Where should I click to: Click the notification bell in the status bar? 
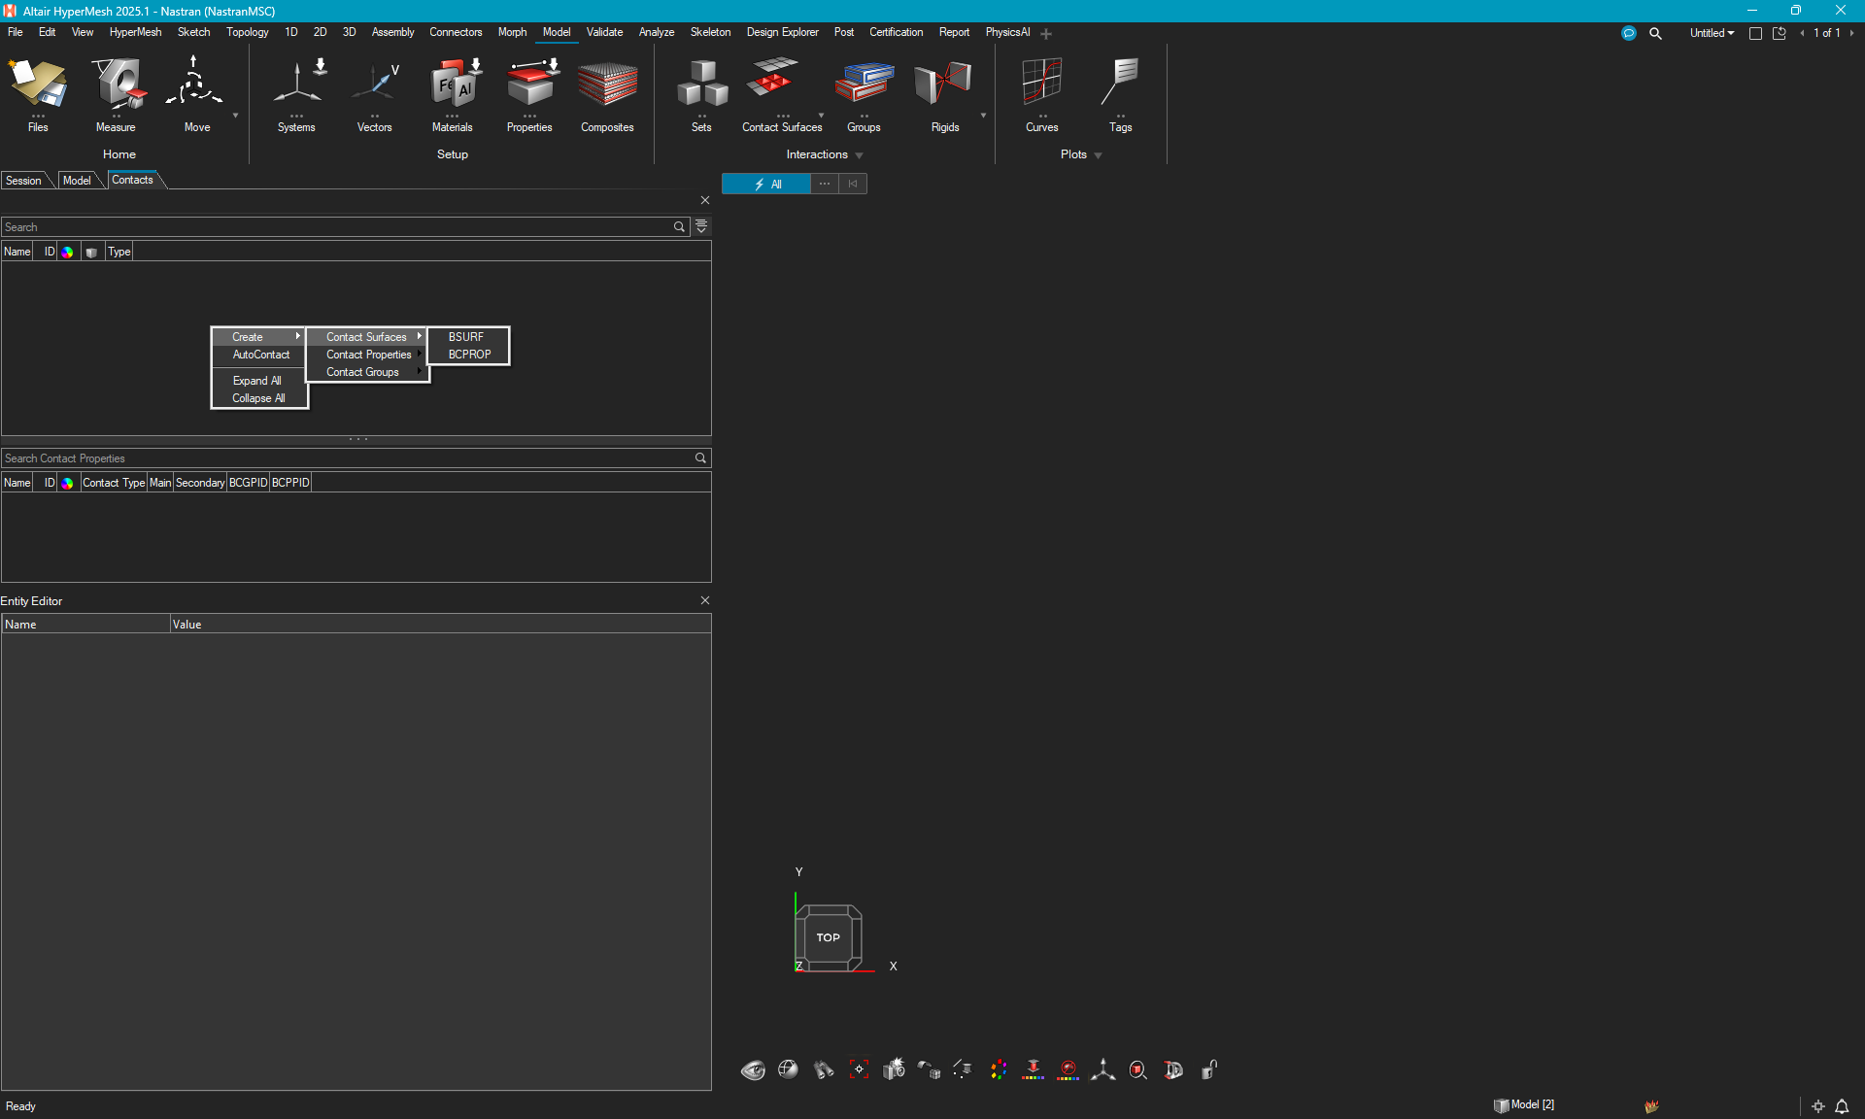point(1842,1106)
